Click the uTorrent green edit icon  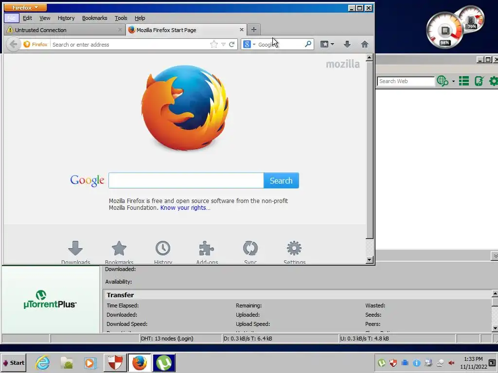tap(479, 81)
